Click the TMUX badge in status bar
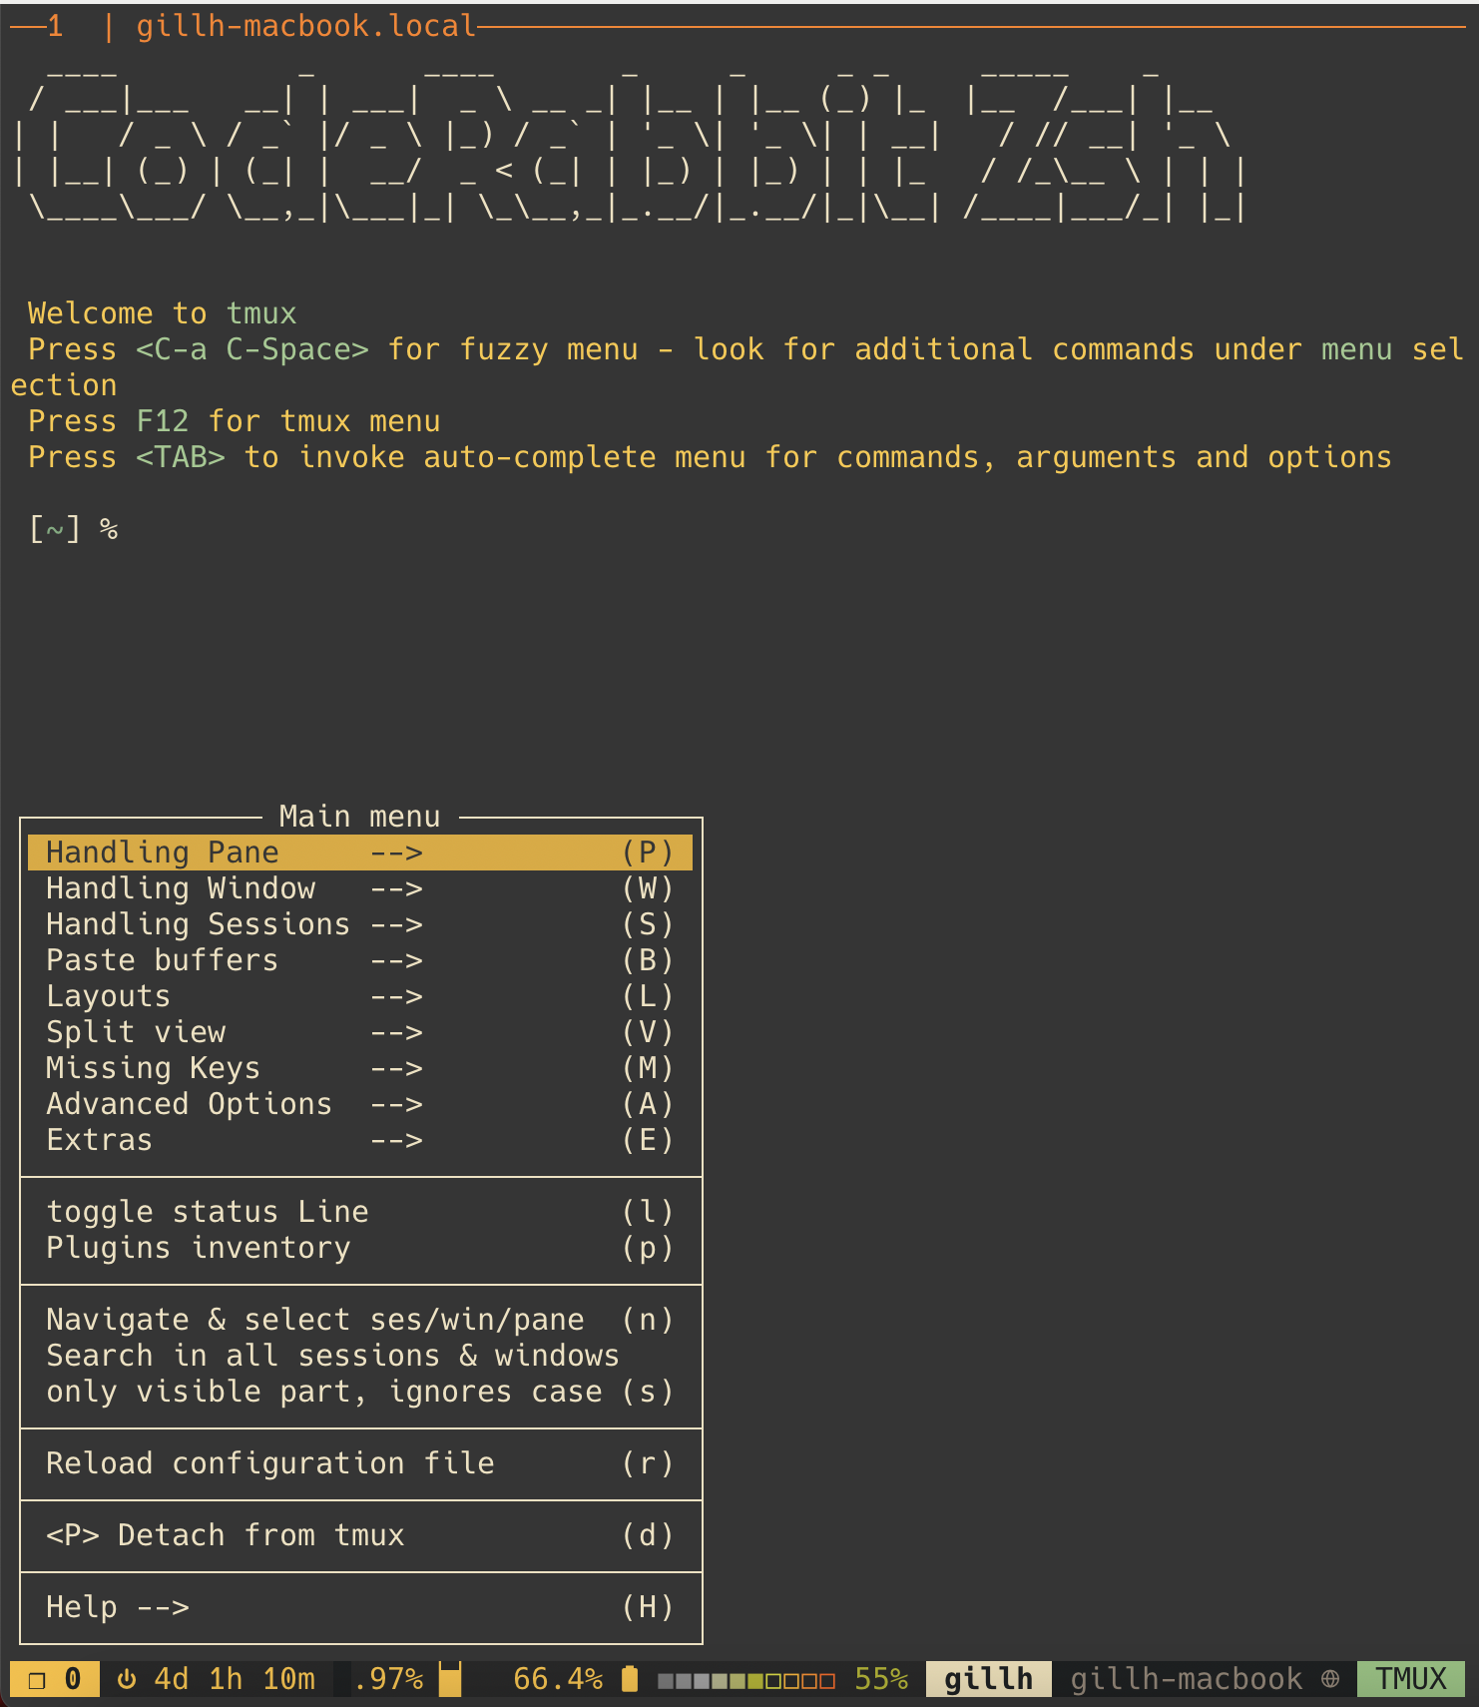Viewport: 1479px width, 1707px height. click(1411, 1679)
